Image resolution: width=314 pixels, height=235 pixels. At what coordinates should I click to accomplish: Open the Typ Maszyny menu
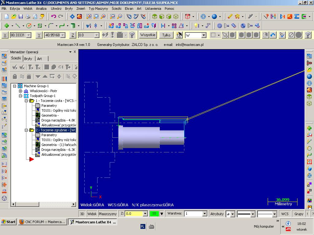click(x=98, y=9)
